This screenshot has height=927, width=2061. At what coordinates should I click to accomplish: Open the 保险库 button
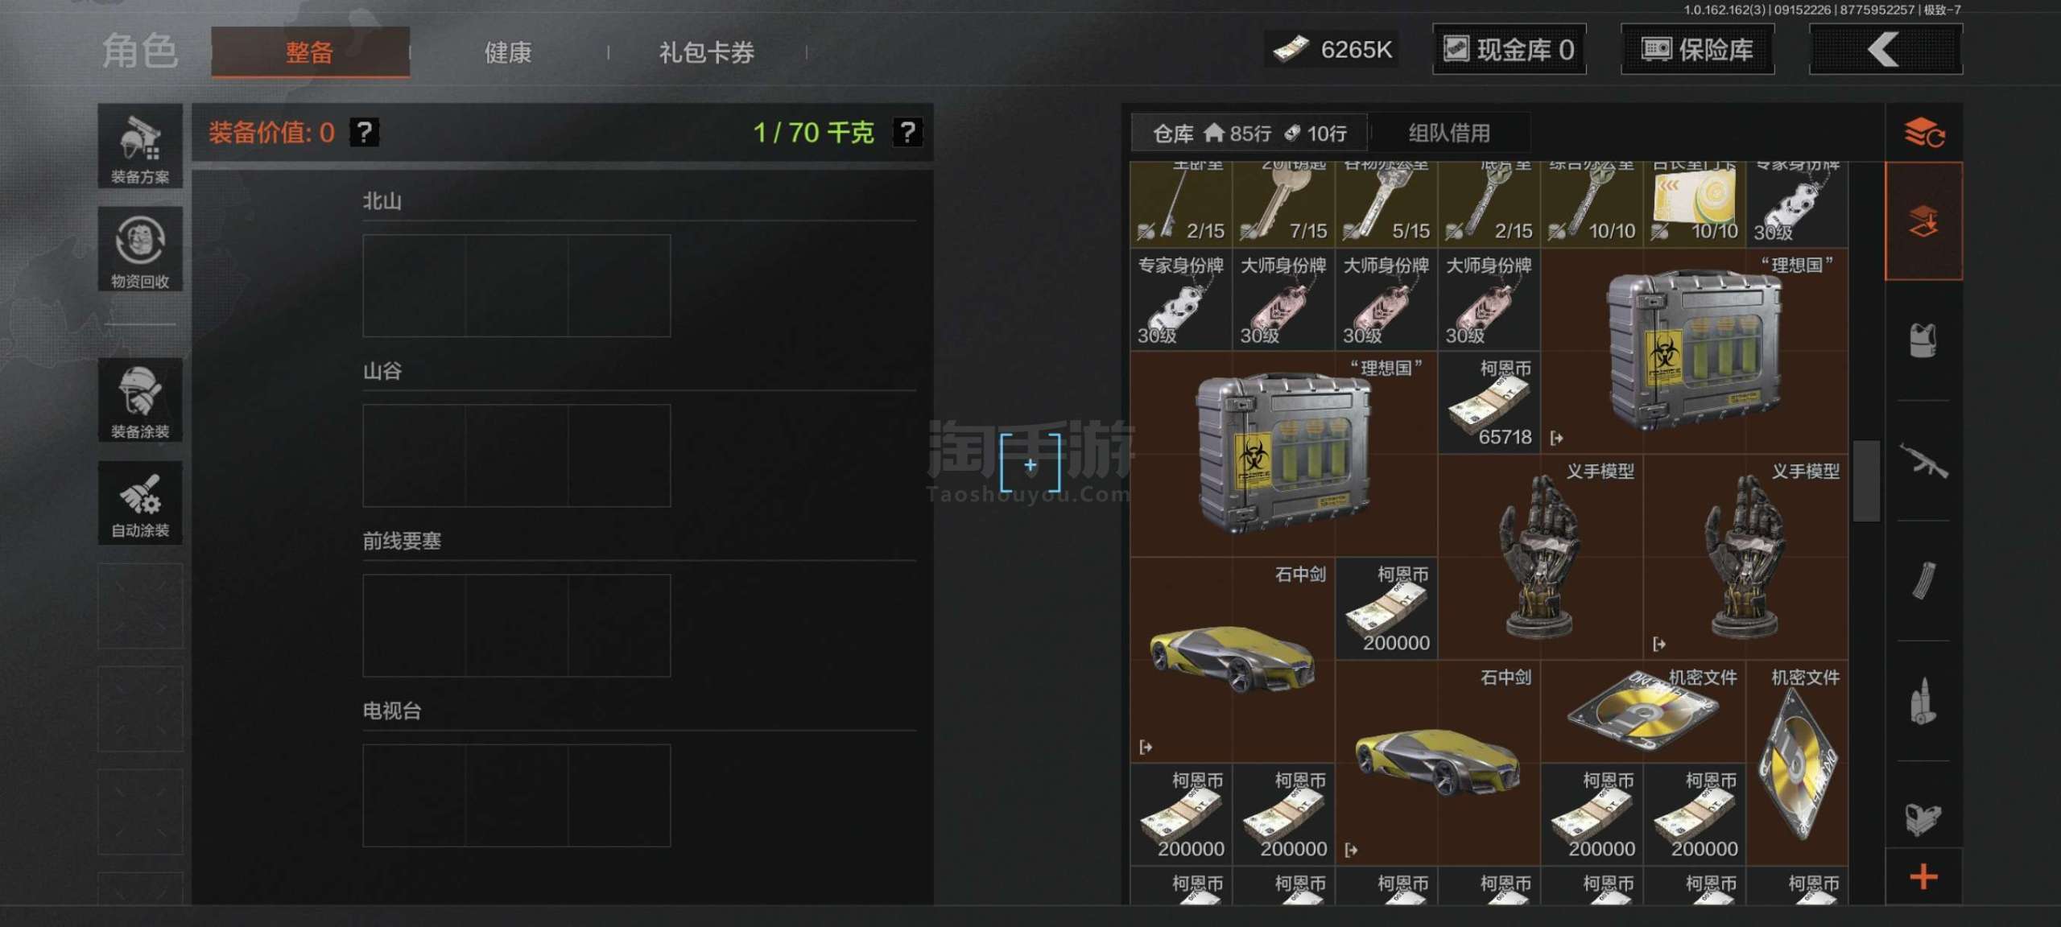pyautogui.click(x=1697, y=50)
